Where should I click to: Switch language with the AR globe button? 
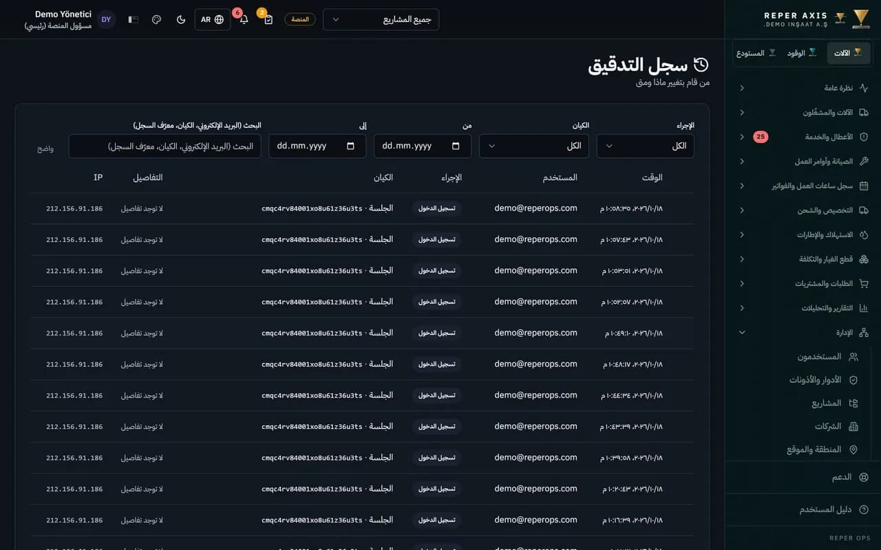click(x=213, y=19)
